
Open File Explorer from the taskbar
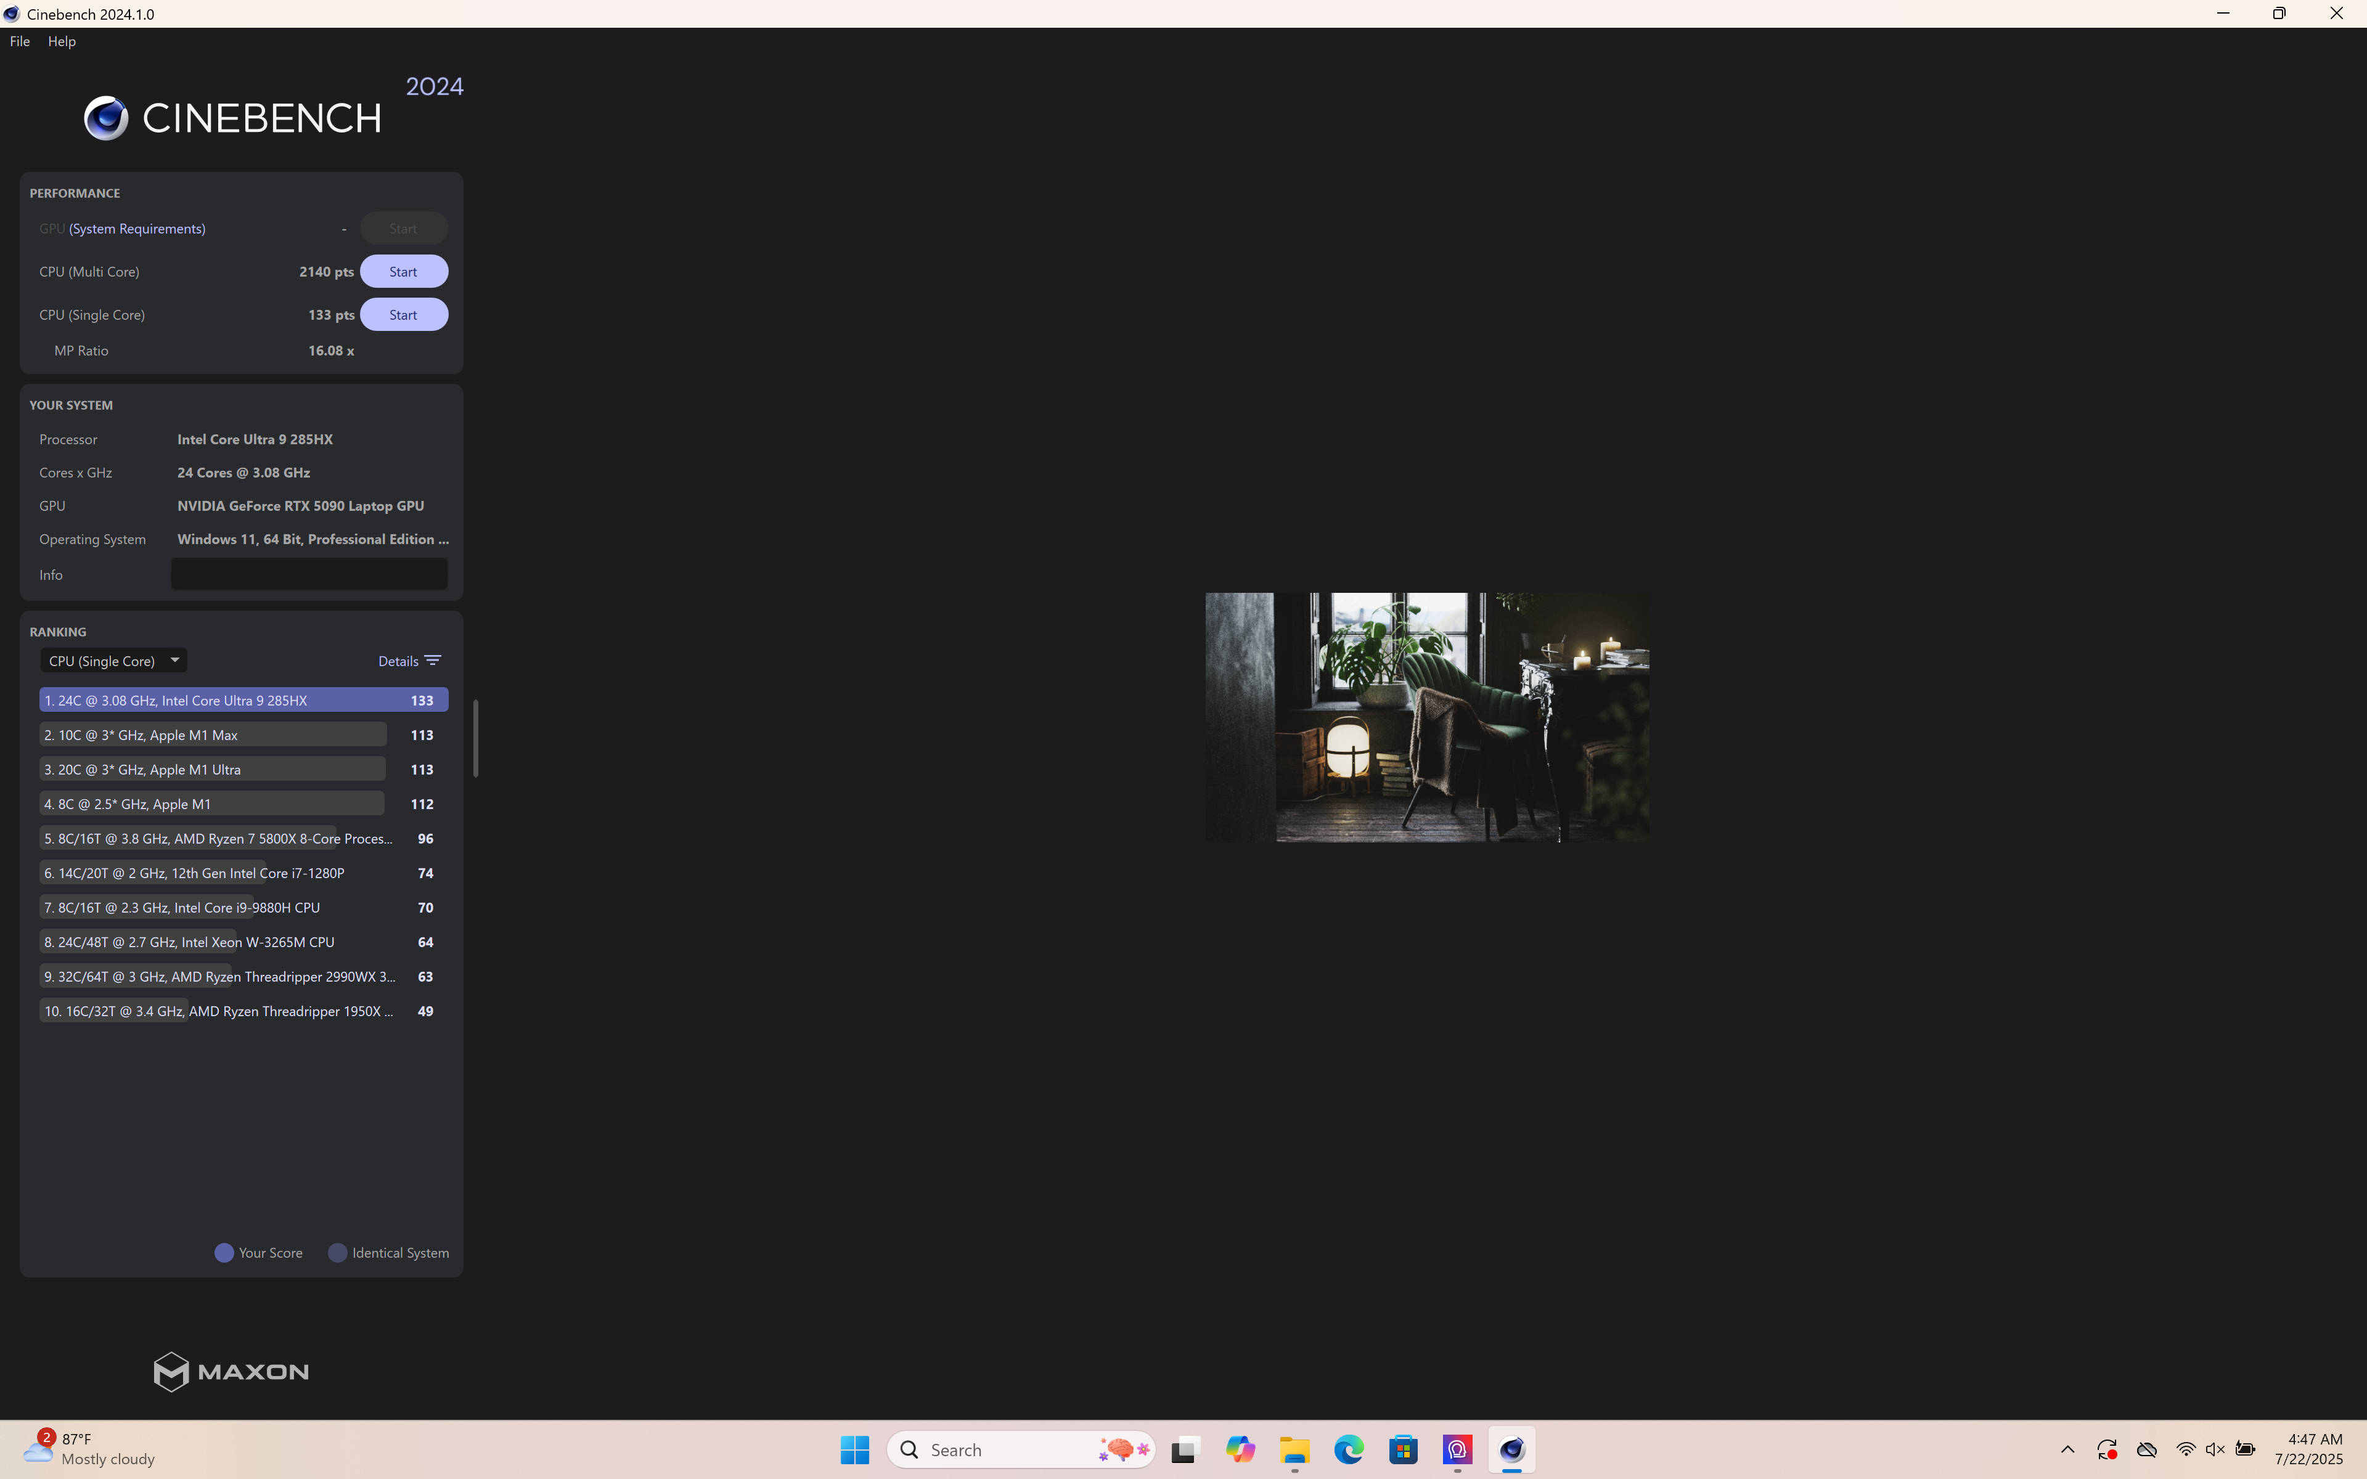[1295, 1449]
